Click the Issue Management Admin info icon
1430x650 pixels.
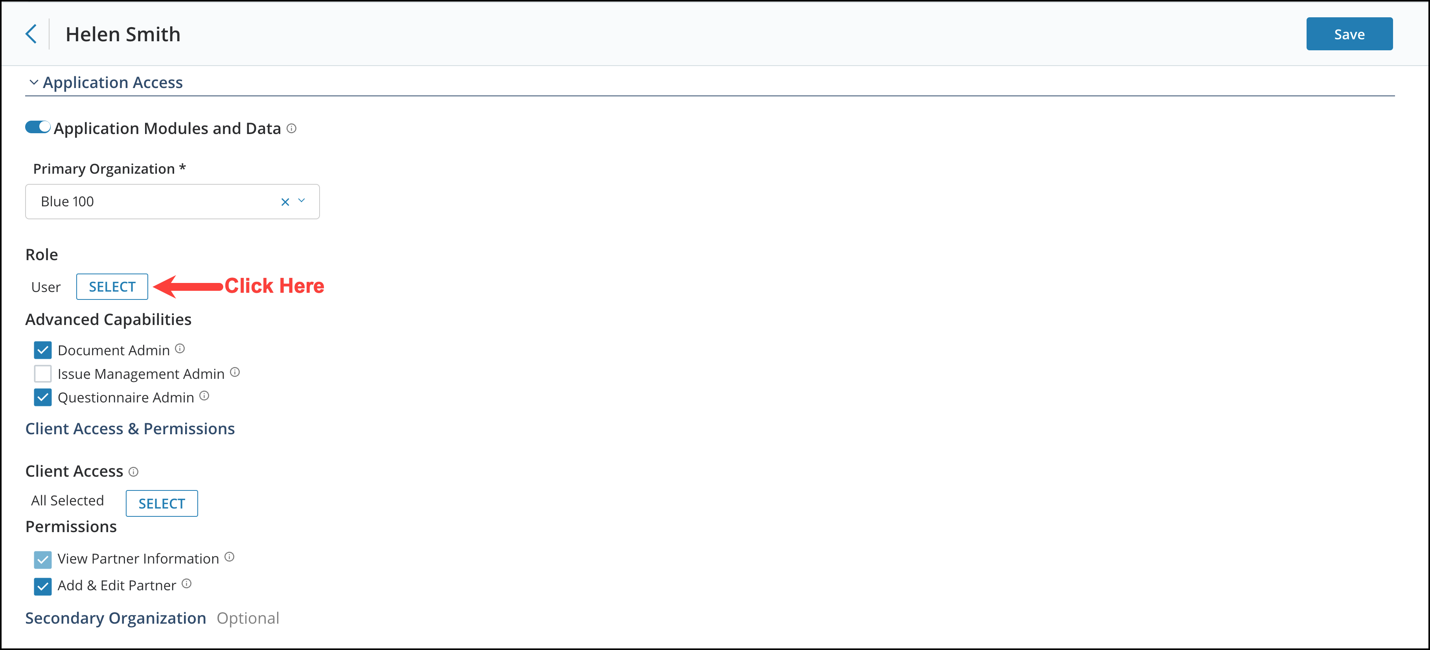click(235, 372)
